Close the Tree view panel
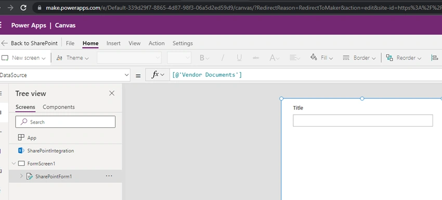Viewport: 442px width, 200px height. pos(112,94)
